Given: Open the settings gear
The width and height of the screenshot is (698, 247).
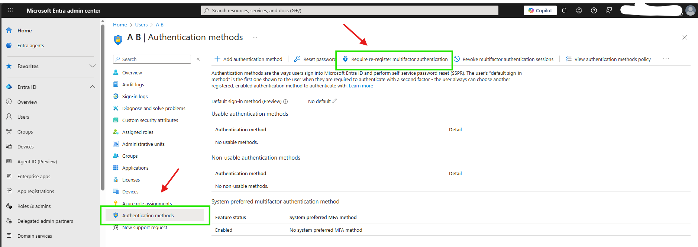Looking at the screenshot, I should 579,10.
